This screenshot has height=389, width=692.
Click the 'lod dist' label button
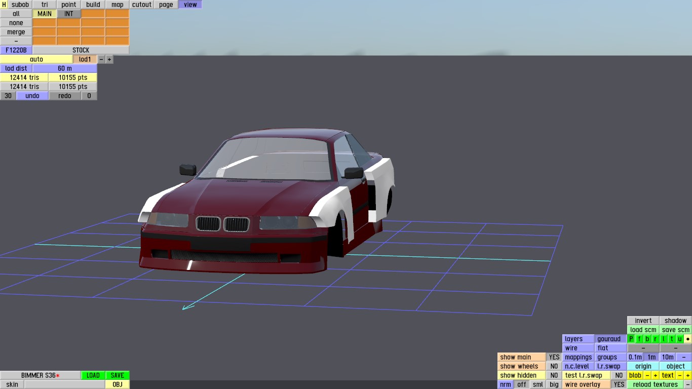click(x=16, y=68)
